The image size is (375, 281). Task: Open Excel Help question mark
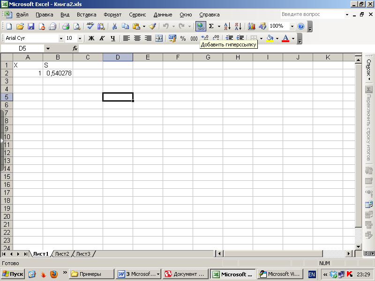coord(301,26)
